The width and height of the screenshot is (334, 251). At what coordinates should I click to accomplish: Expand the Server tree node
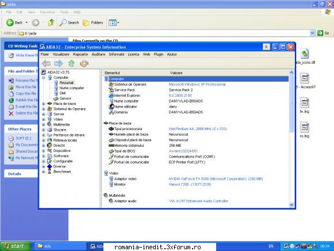pos(44,114)
